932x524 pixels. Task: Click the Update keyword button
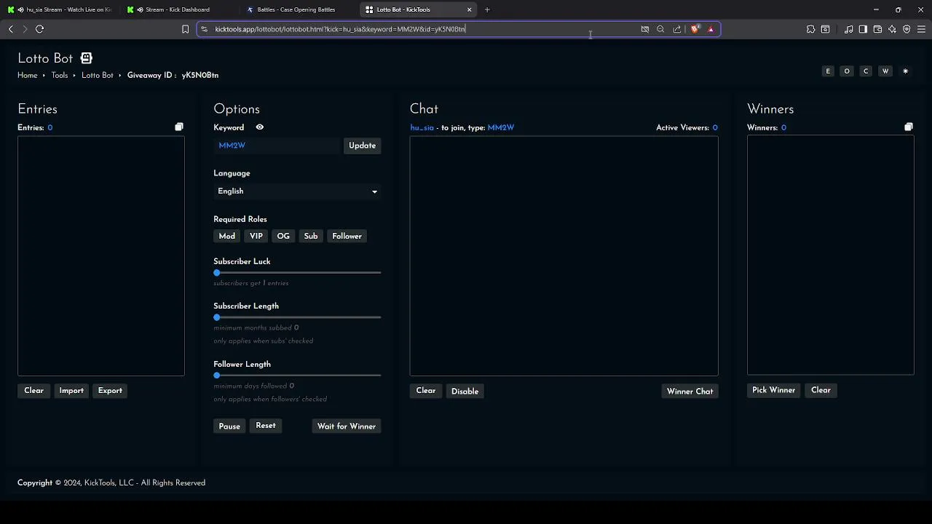[362, 146]
